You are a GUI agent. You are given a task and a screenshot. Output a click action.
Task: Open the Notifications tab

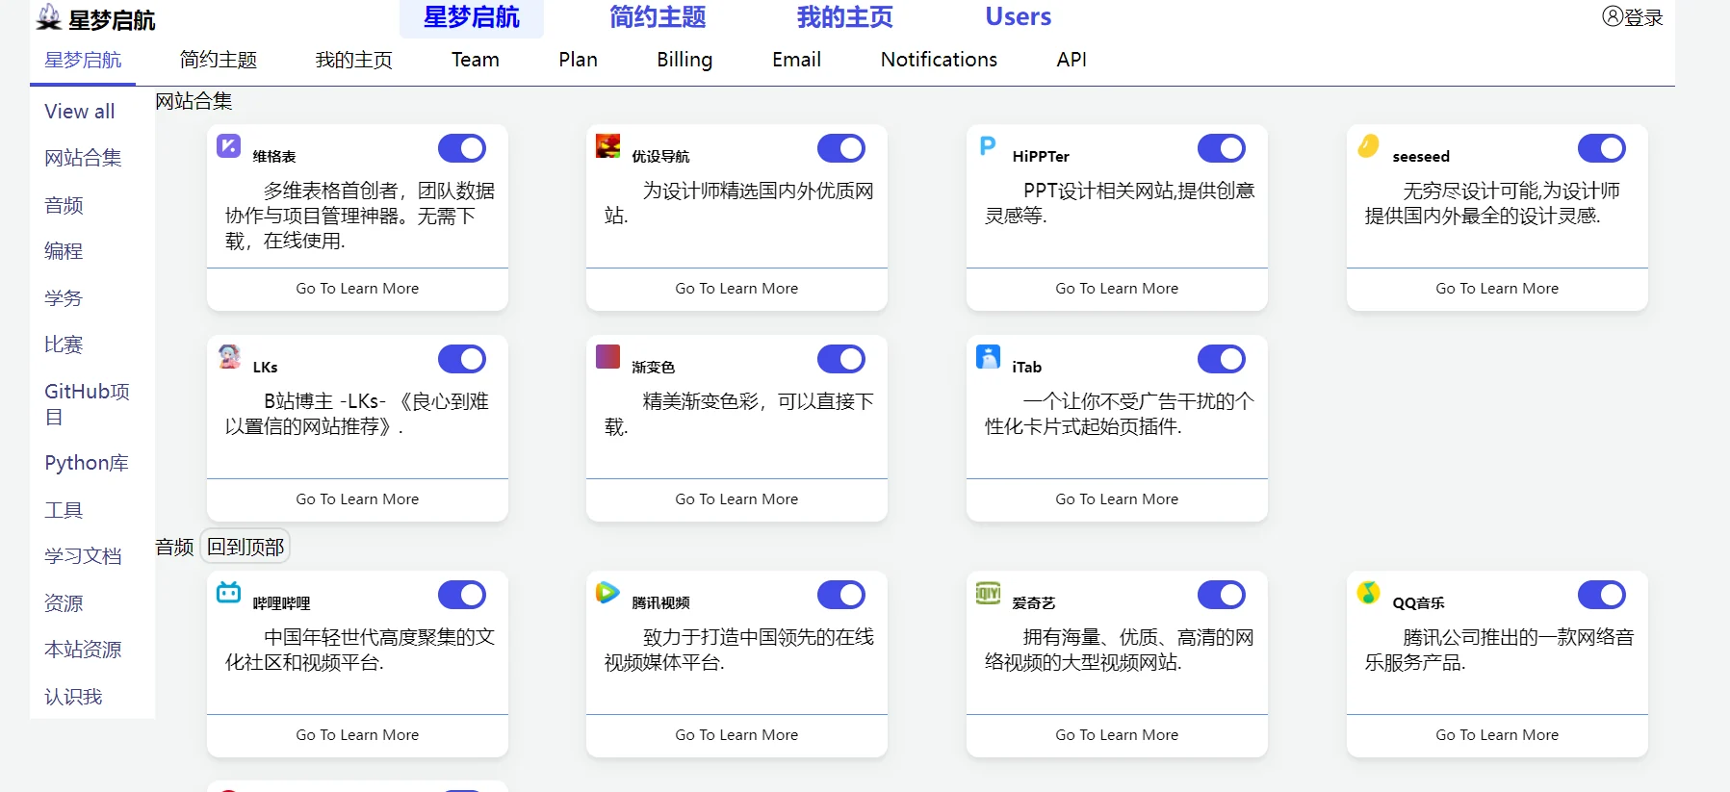point(939,60)
